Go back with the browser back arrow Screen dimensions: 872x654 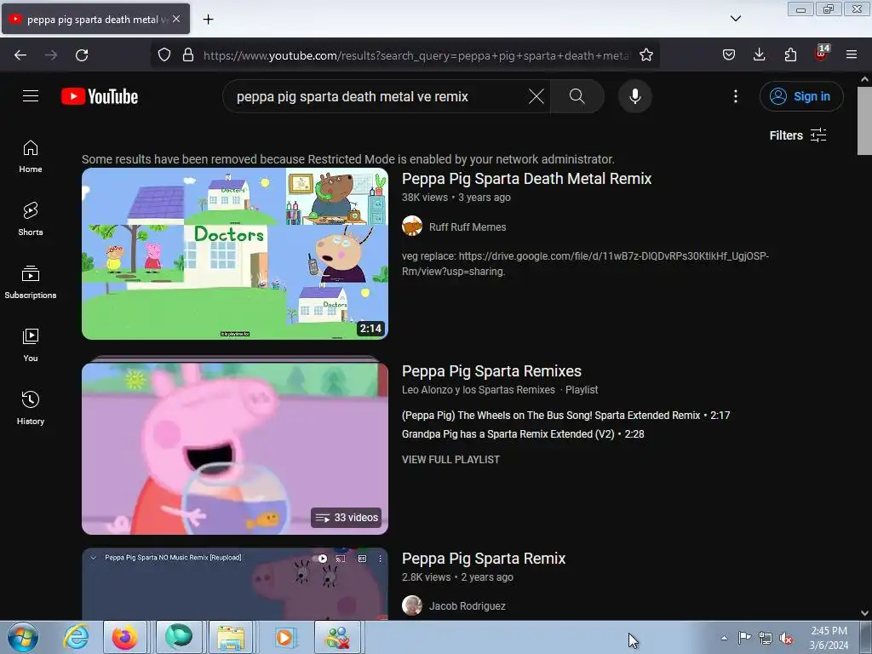pyautogui.click(x=20, y=55)
